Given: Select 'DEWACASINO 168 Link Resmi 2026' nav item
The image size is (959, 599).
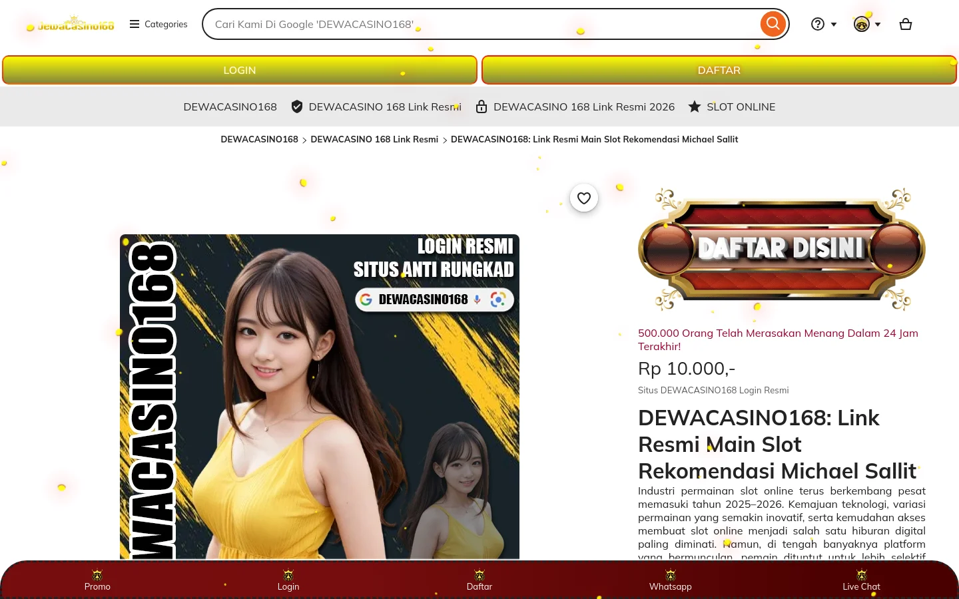Looking at the screenshot, I should tap(584, 106).
